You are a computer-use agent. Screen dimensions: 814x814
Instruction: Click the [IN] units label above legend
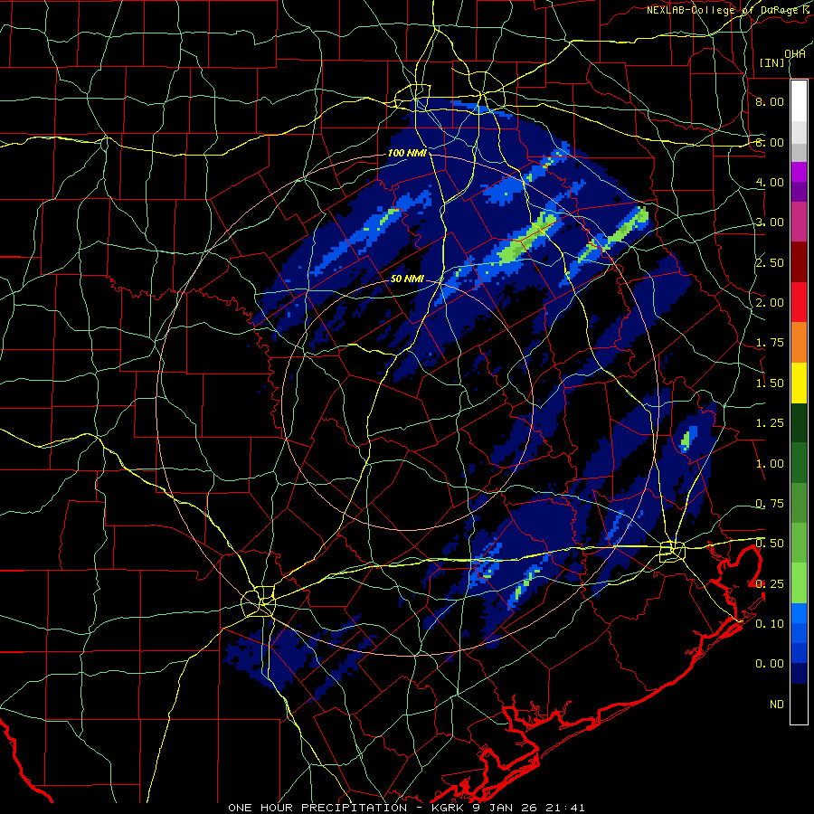click(x=771, y=62)
